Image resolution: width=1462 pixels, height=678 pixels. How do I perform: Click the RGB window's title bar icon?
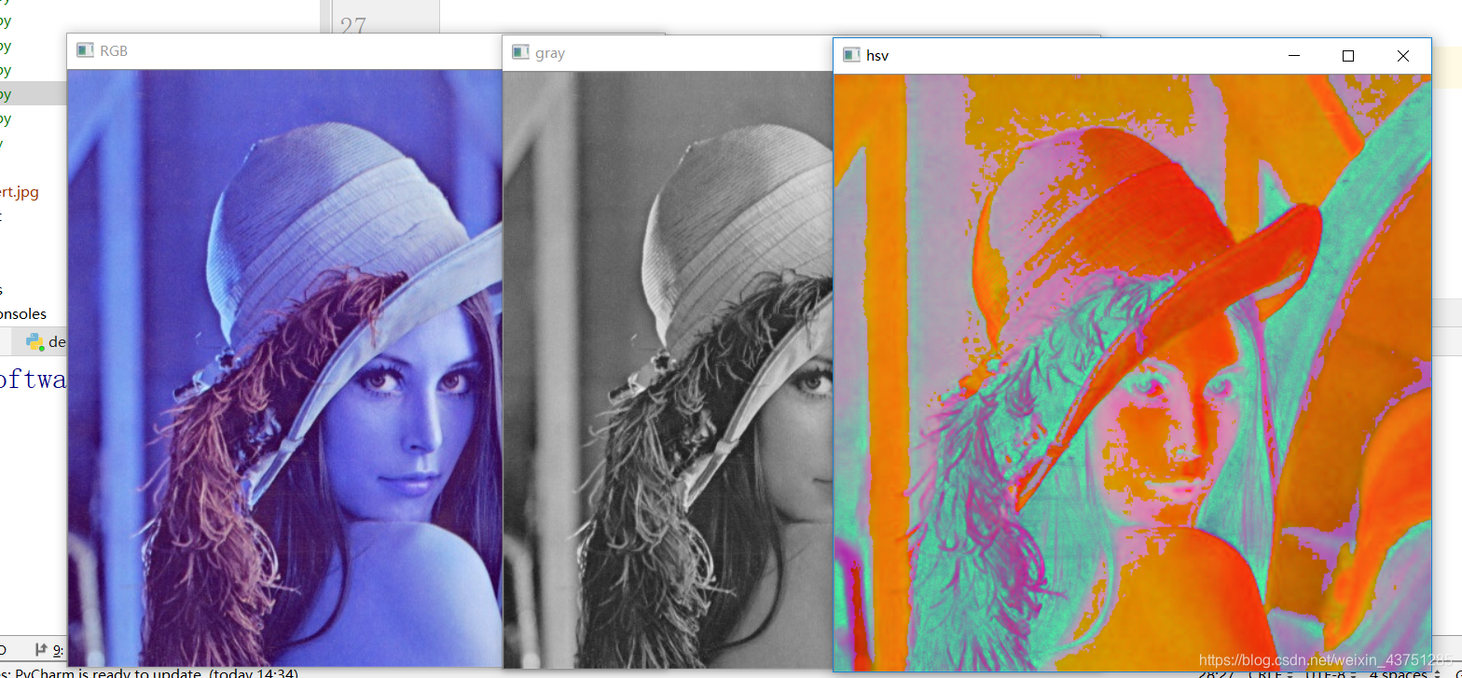tap(85, 50)
